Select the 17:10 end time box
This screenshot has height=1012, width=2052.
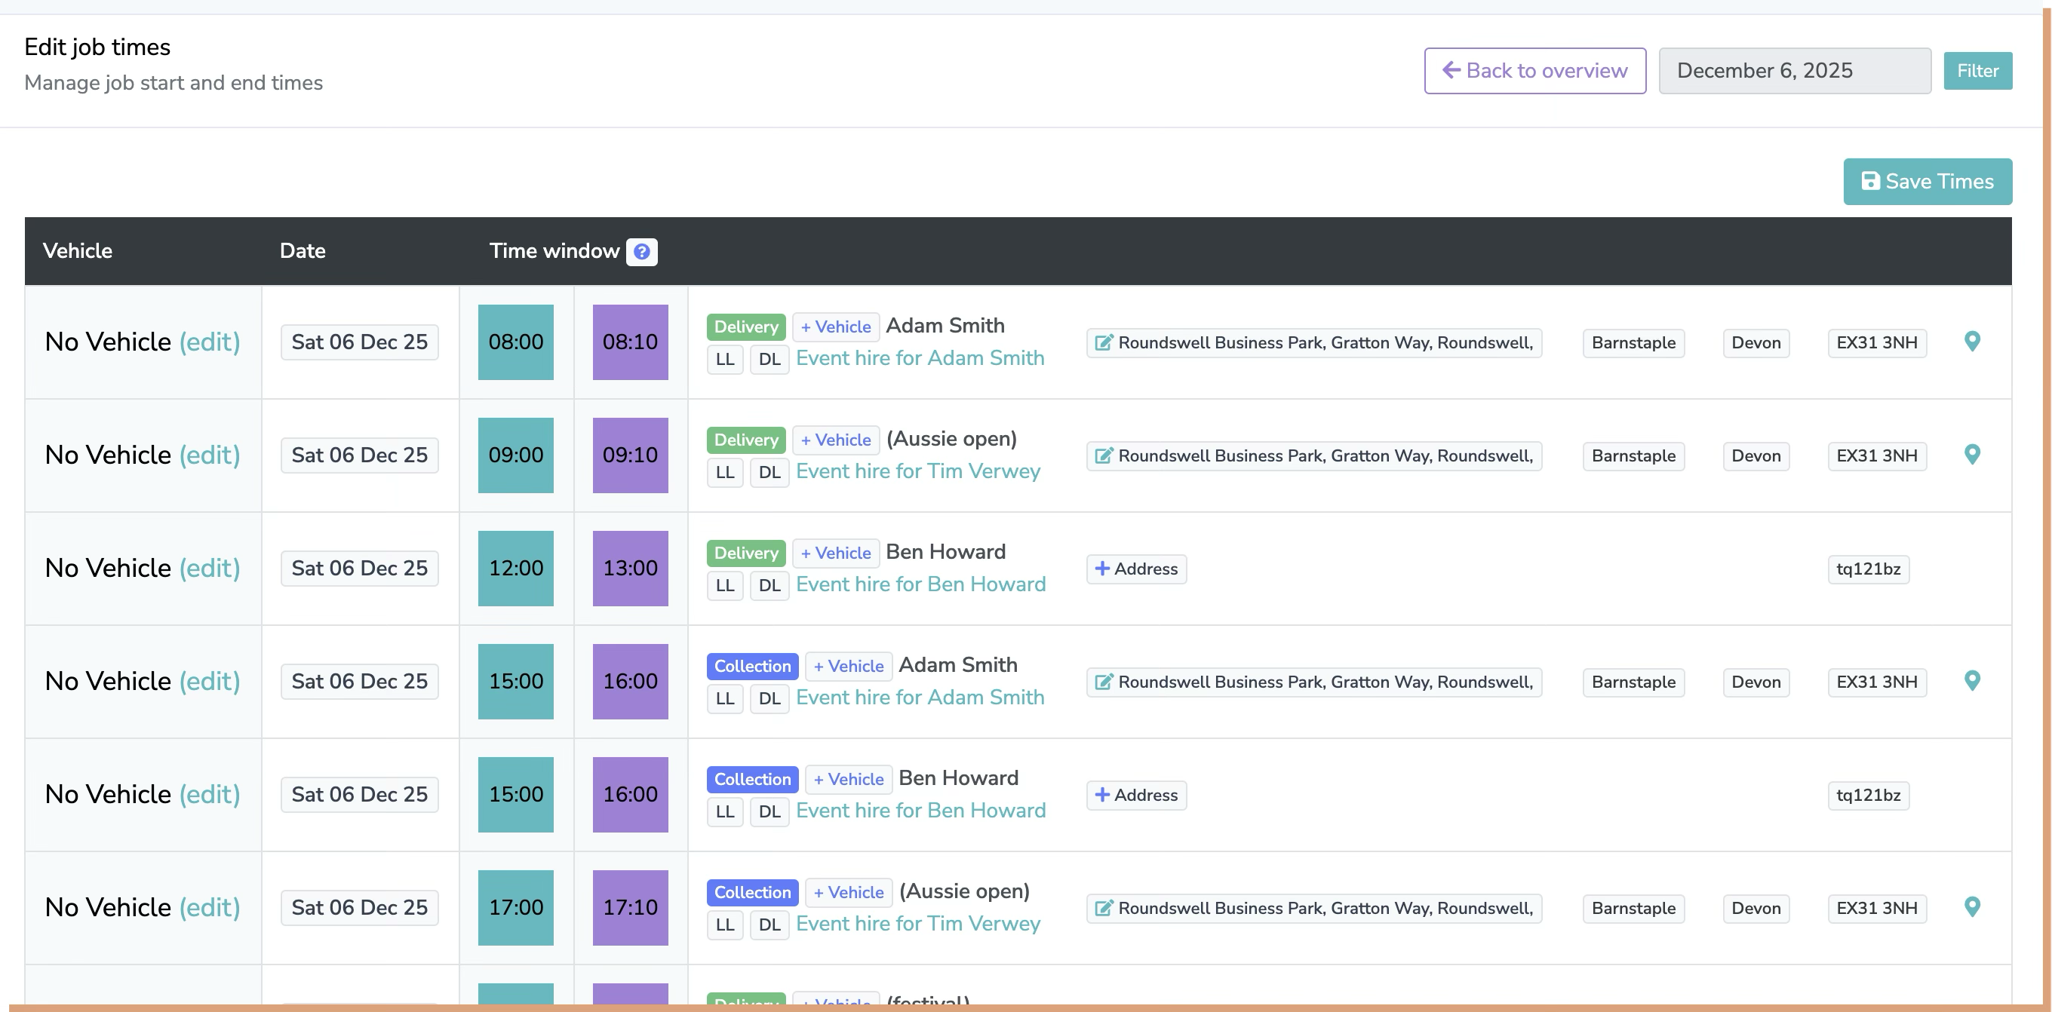pos(630,908)
